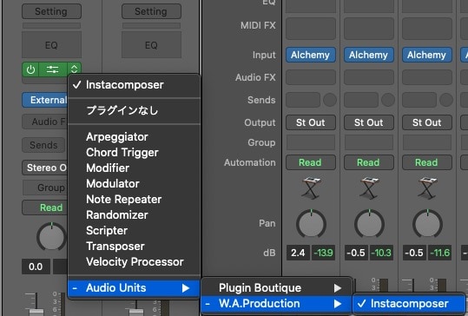Select Chord Trigger from the menu
This screenshot has height=316, width=468.
134,153
